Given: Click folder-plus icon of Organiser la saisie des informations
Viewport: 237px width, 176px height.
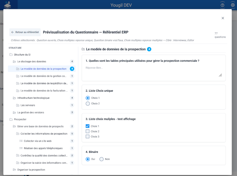Looking at the screenshot, I should pos(18,163).
